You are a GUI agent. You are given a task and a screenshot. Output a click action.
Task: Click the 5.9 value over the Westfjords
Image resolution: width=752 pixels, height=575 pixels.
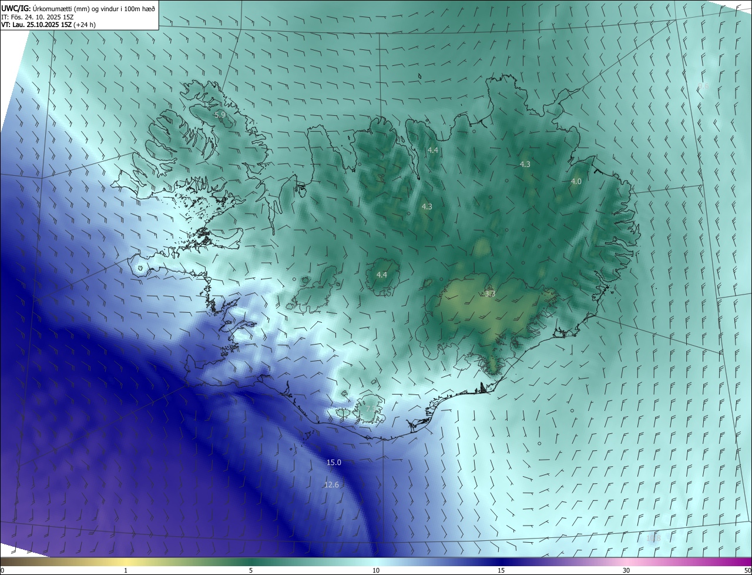(220, 115)
